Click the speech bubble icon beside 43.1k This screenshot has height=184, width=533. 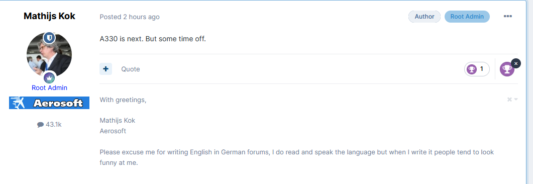click(x=41, y=125)
